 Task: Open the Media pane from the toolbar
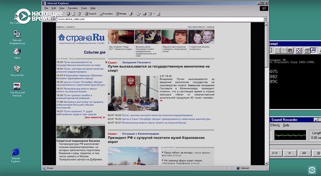point(121,14)
